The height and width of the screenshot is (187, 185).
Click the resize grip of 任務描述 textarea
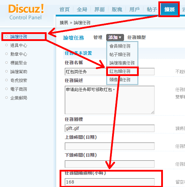click(x=153, y=112)
